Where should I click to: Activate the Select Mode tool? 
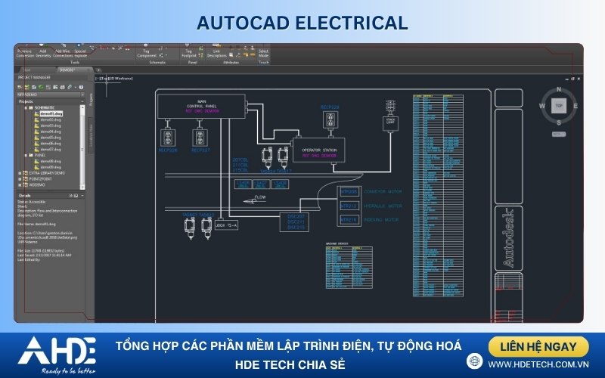263,52
